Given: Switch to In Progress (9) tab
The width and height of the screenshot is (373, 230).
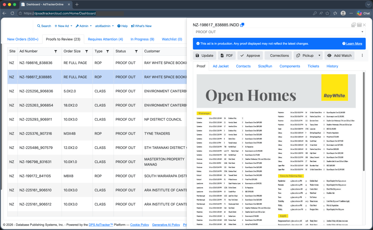Looking at the screenshot, I should [142, 39].
